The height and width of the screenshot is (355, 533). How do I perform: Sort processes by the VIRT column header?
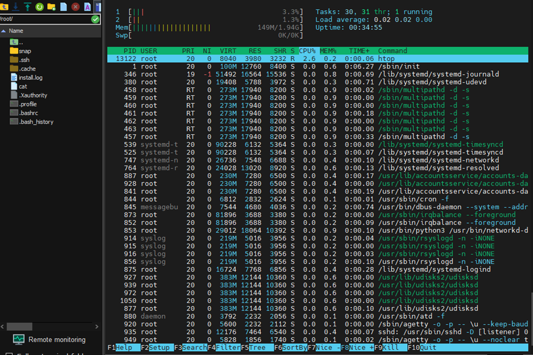click(228, 51)
